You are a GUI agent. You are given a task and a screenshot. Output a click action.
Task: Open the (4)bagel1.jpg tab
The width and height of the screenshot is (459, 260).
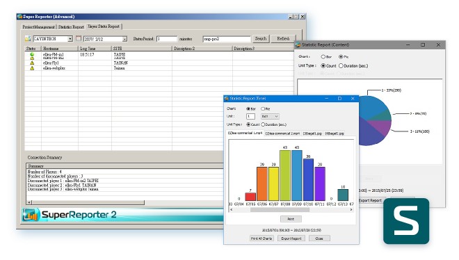(x=335, y=133)
